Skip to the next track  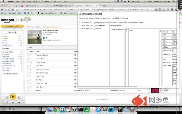(x=19, y=97)
